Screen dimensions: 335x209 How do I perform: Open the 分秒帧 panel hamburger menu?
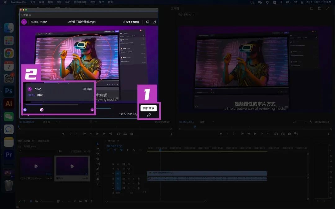click(30, 15)
